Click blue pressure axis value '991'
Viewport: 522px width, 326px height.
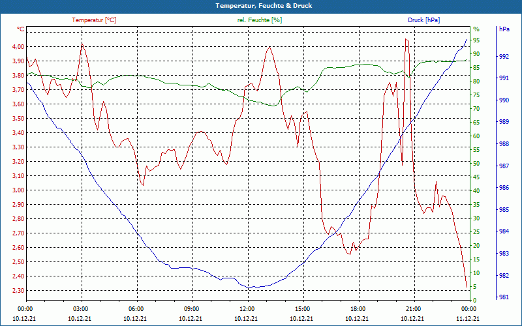[x=504, y=78]
